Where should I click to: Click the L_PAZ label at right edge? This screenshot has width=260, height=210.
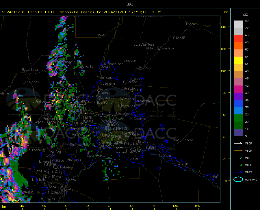214,177
